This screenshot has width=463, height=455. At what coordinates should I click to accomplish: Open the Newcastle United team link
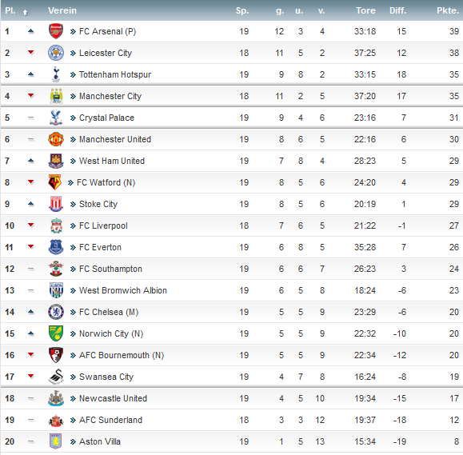click(x=113, y=398)
